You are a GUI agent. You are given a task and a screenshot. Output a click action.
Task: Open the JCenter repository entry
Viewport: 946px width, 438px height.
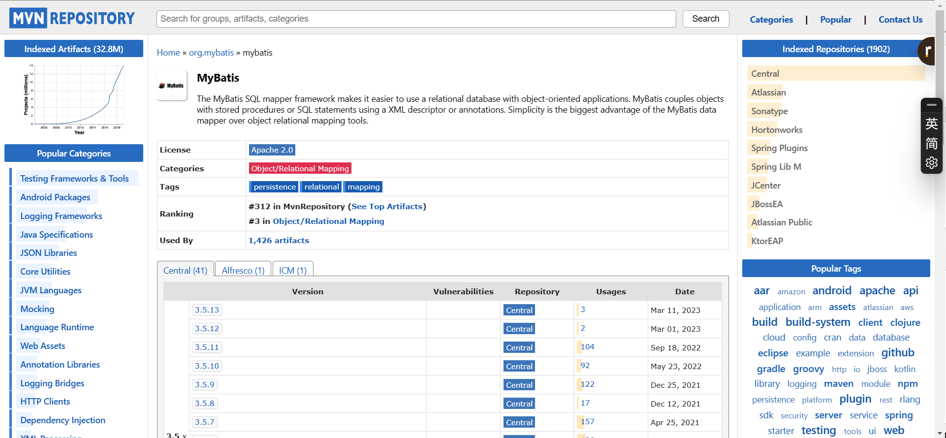click(x=766, y=186)
